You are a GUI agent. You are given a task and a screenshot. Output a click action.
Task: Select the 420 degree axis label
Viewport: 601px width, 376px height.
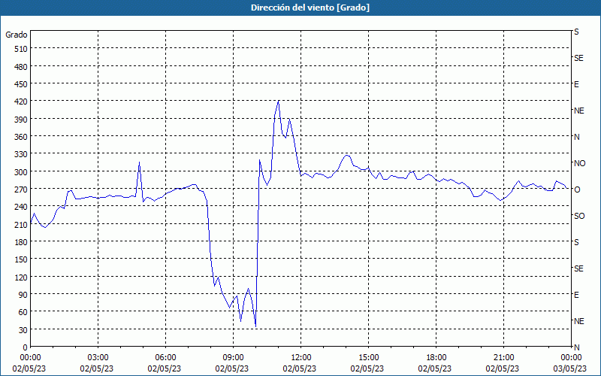click(21, 102)
